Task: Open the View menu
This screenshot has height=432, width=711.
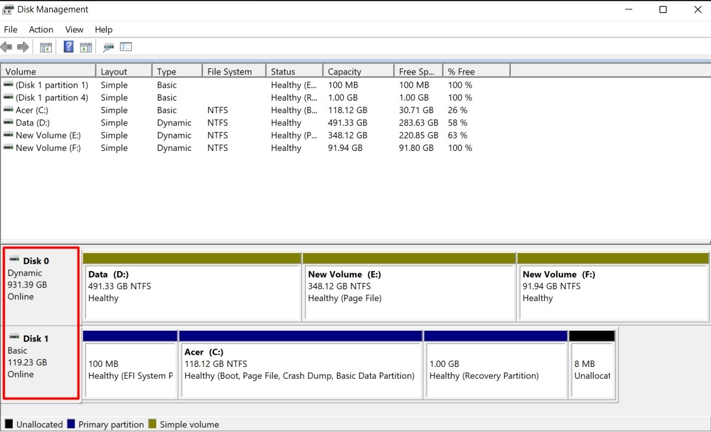Action: 74,30
